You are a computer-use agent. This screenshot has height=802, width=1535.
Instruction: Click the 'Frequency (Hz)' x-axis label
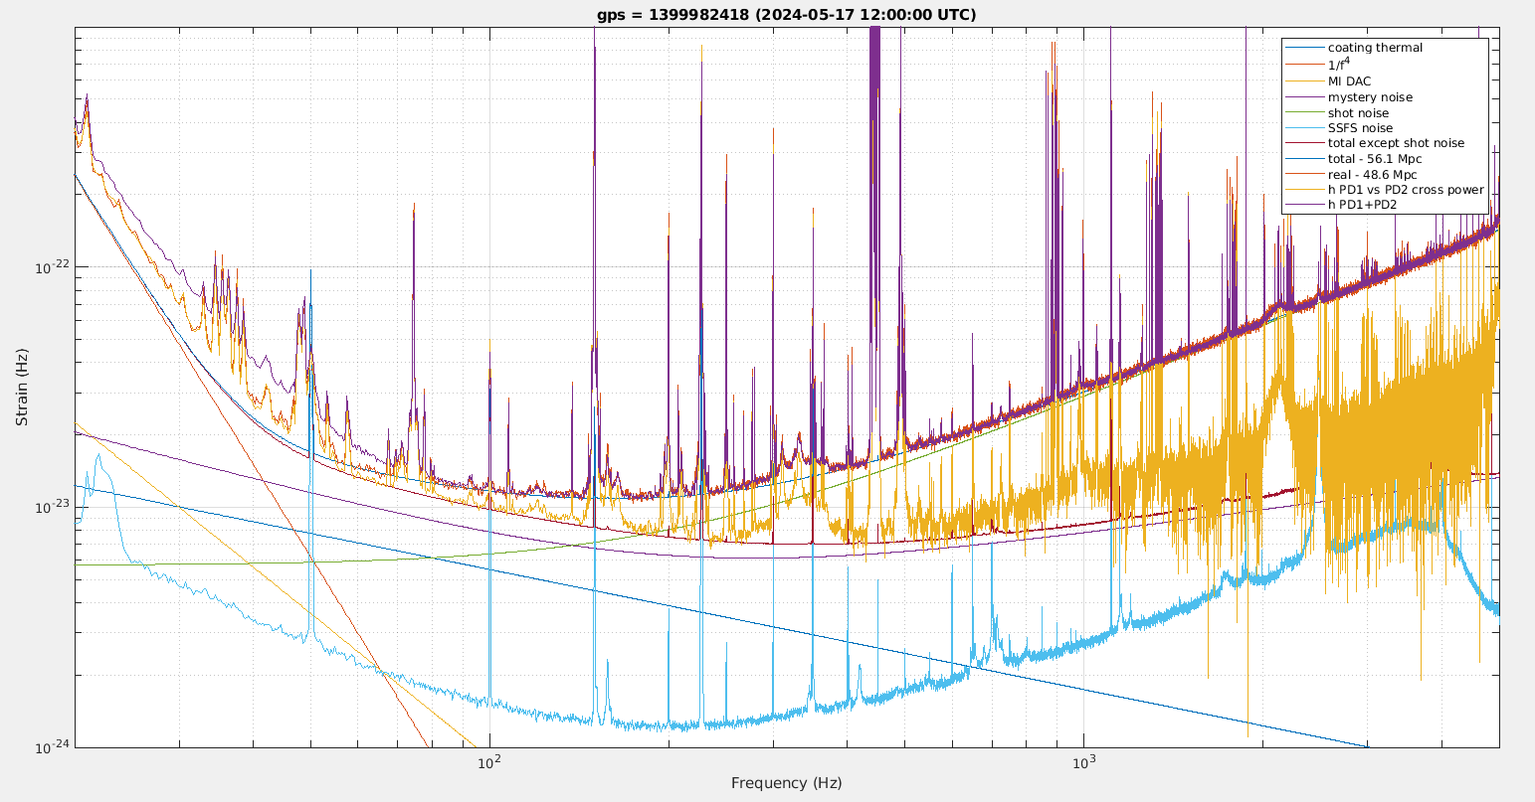click(x=786, y=783)
